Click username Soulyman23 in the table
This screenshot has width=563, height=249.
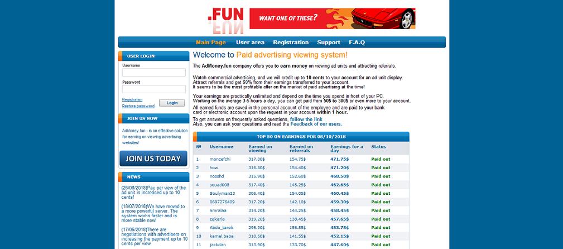(222, 193)
